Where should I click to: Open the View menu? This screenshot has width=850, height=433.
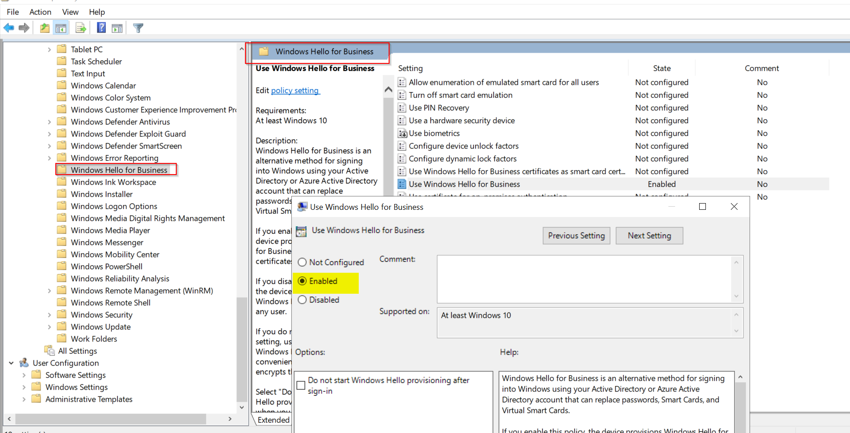(x=70, y=12)
